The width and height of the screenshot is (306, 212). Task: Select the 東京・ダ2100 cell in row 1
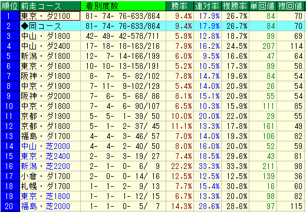pyautogui.click(x=50, y=16)
